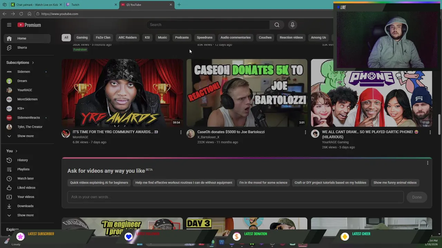Select the FaZe Clan filter chip

pos(103,38)
